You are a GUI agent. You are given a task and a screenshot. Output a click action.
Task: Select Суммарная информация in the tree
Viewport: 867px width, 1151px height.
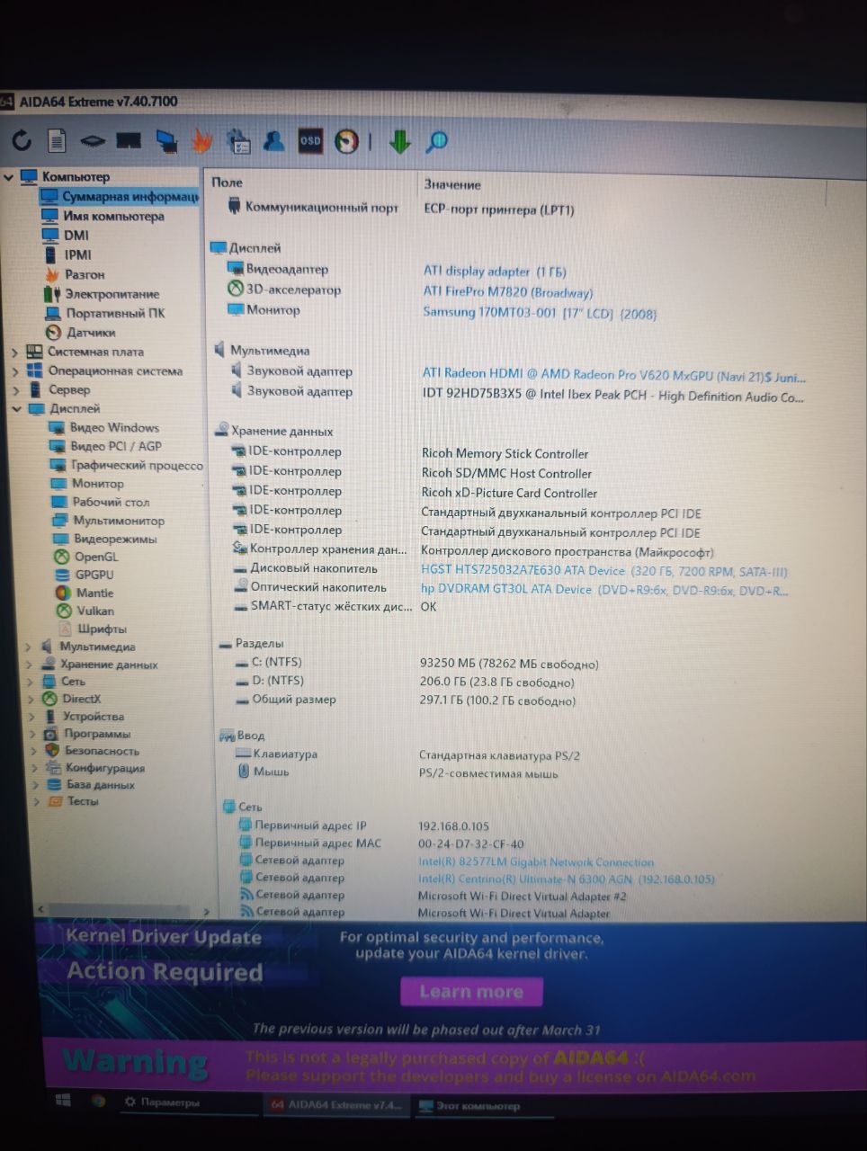pyautogui.click(x=120, y=197)
